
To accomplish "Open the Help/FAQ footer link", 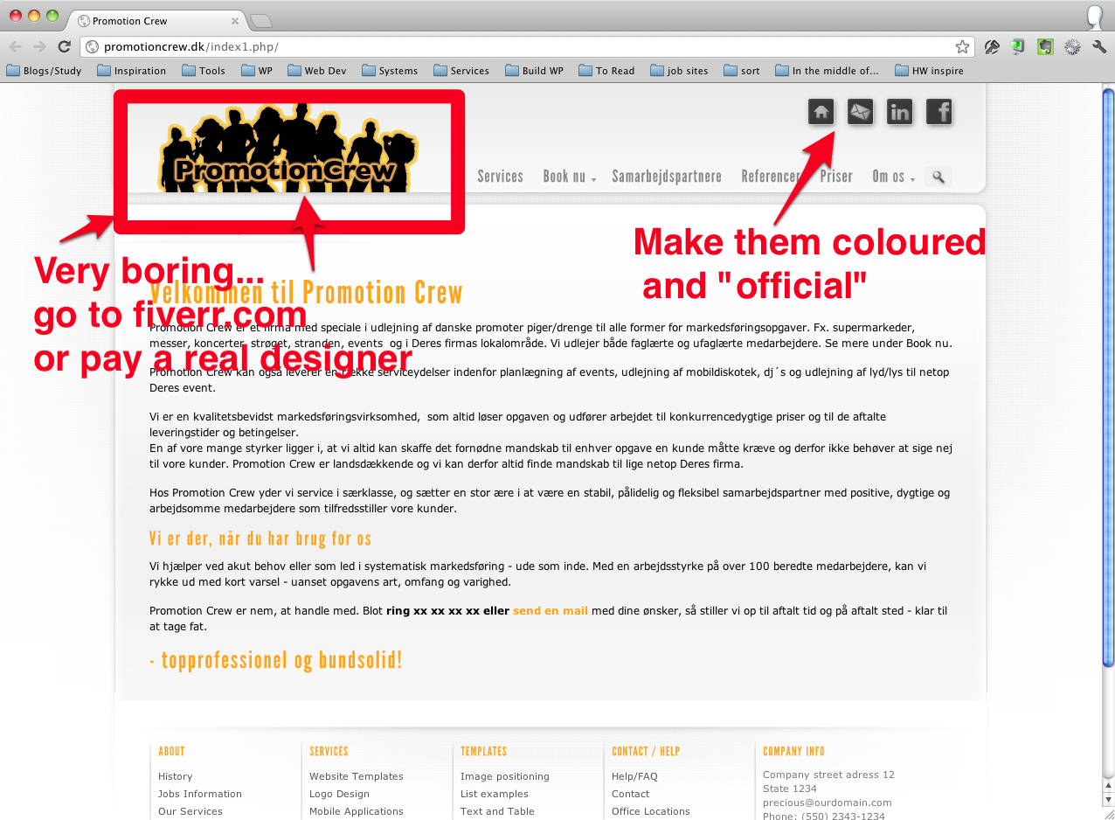I will click(634, 776).
